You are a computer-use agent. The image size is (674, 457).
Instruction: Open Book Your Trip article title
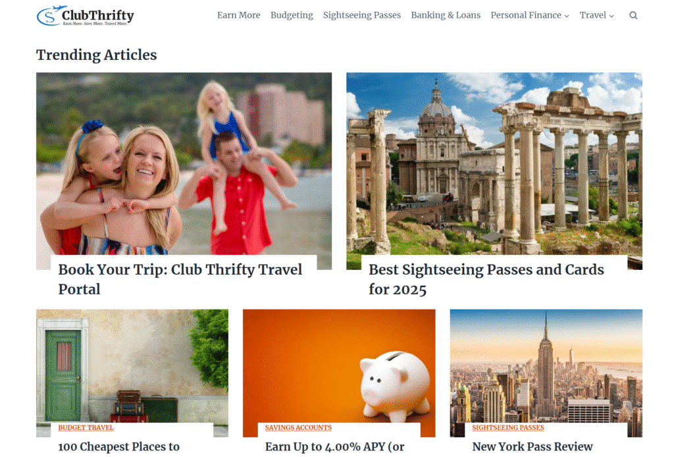tap(180, 279)
